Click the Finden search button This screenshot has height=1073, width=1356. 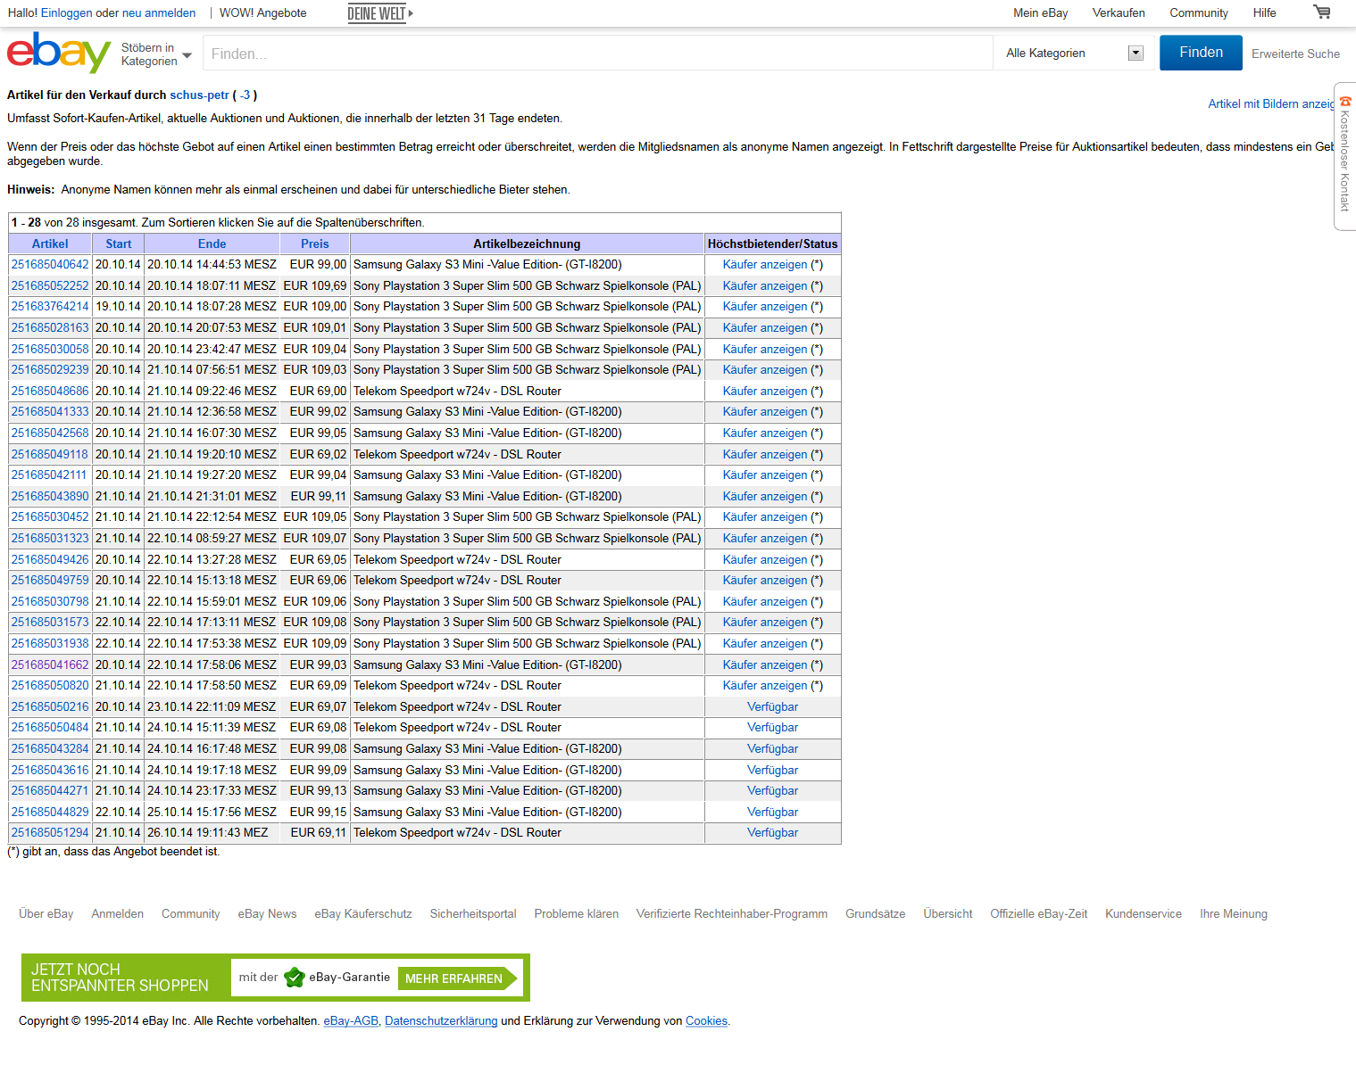(1201, 53)
